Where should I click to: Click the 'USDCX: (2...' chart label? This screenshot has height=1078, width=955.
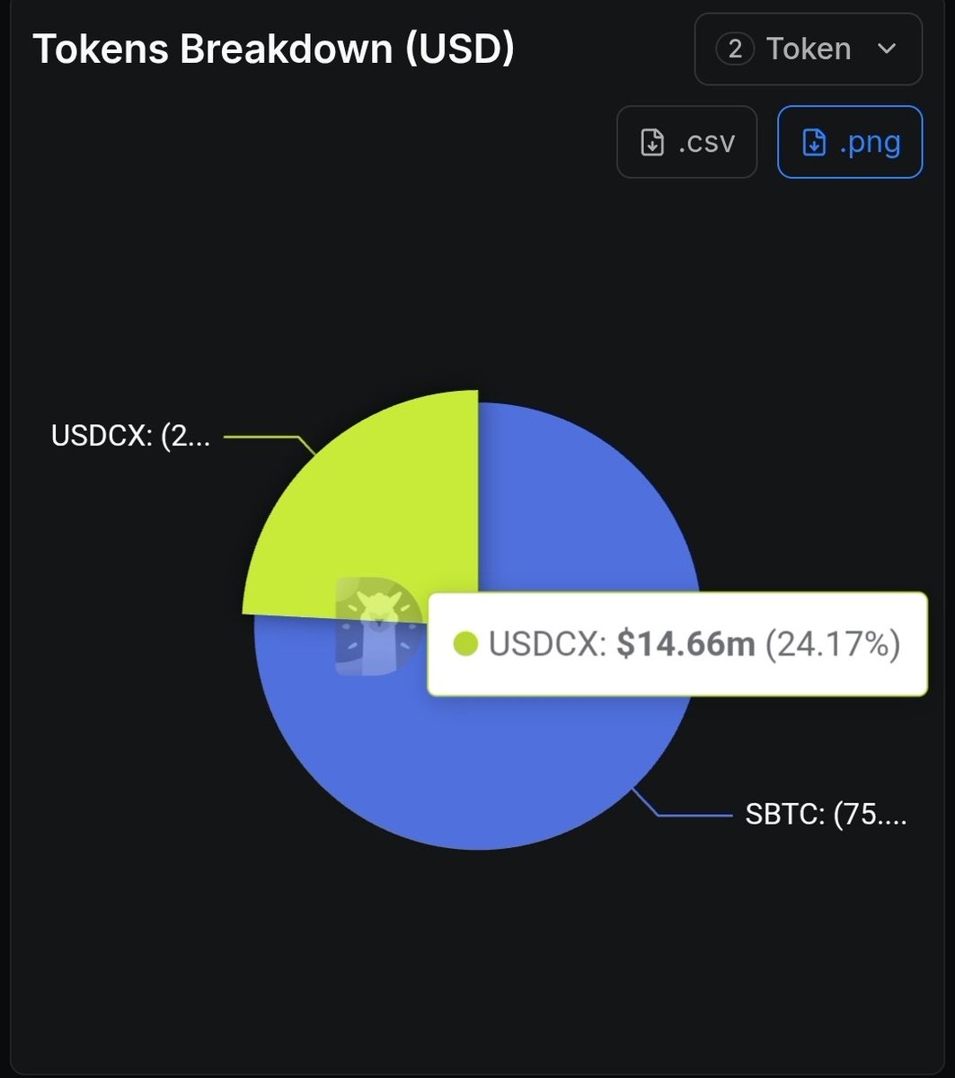(x=131, y=437)
